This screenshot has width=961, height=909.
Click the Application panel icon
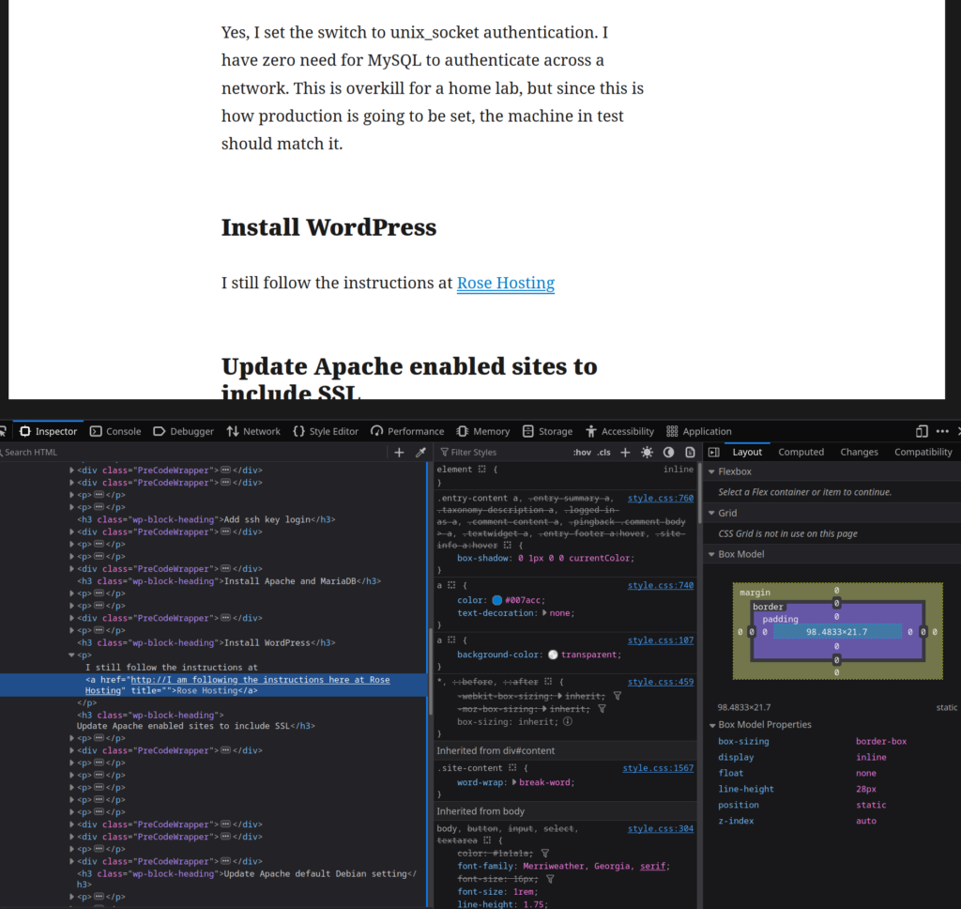[672, 431]
